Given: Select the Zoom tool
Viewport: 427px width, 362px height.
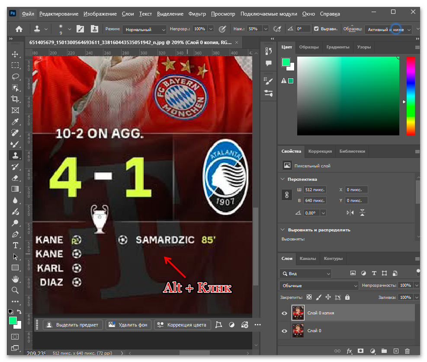Looking at the screenshot, I should pyautogui.click(x=15, y=290).
